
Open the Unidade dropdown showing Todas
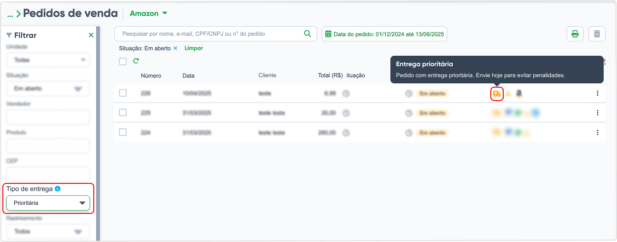(x=48, y=60)
